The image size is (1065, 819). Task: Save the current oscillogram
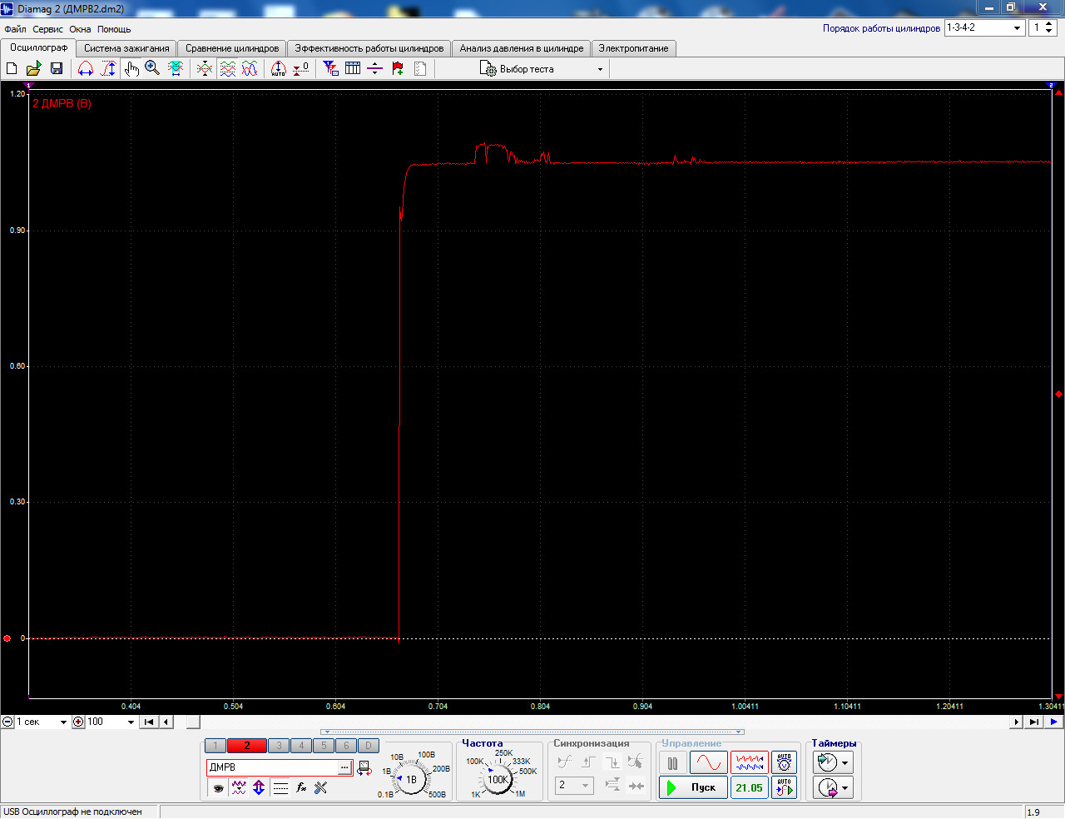[57, 68]
